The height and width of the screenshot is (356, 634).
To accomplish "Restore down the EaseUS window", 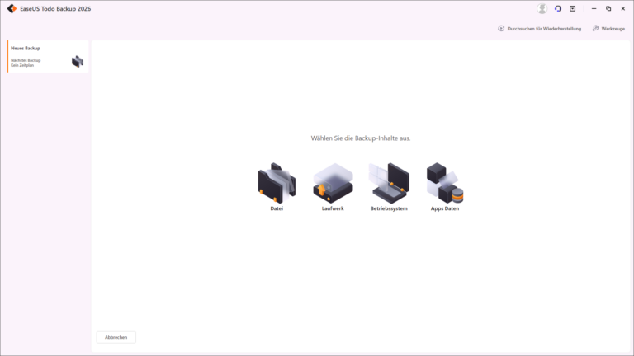I will 608,8.
